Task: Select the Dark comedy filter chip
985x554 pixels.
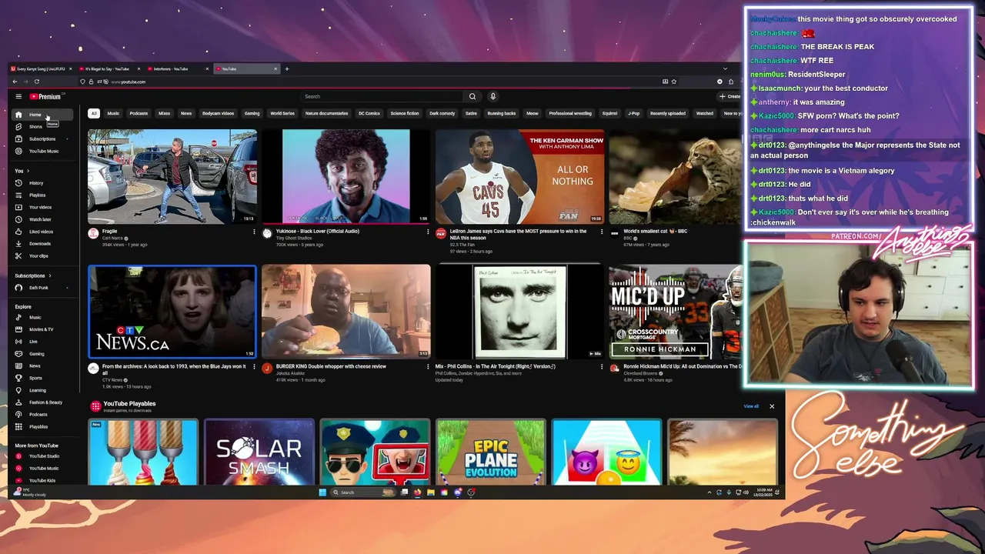Action: [442, 113]
